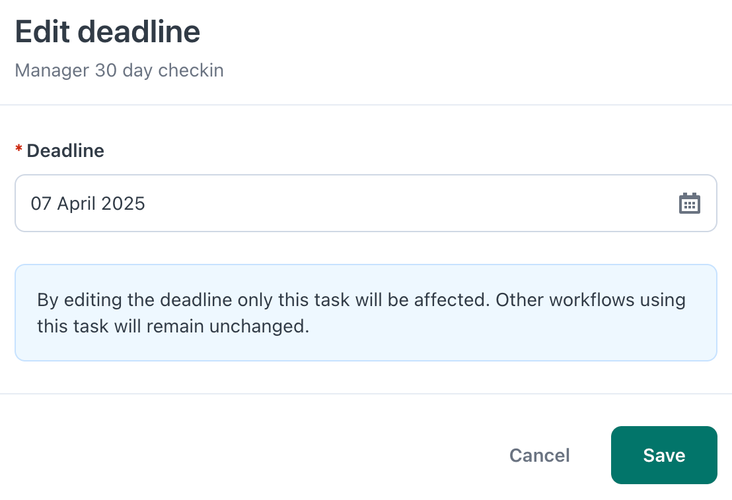Screen dimensions: 732x500
Task: Click the green Save button label
Action: point(664,455)
